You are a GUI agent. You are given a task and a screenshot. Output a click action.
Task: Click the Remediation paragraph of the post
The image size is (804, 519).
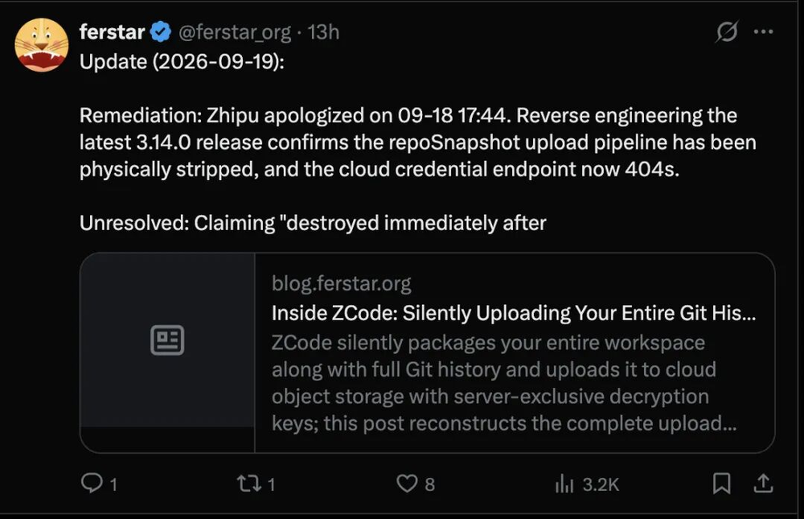(x=418, y=142)
